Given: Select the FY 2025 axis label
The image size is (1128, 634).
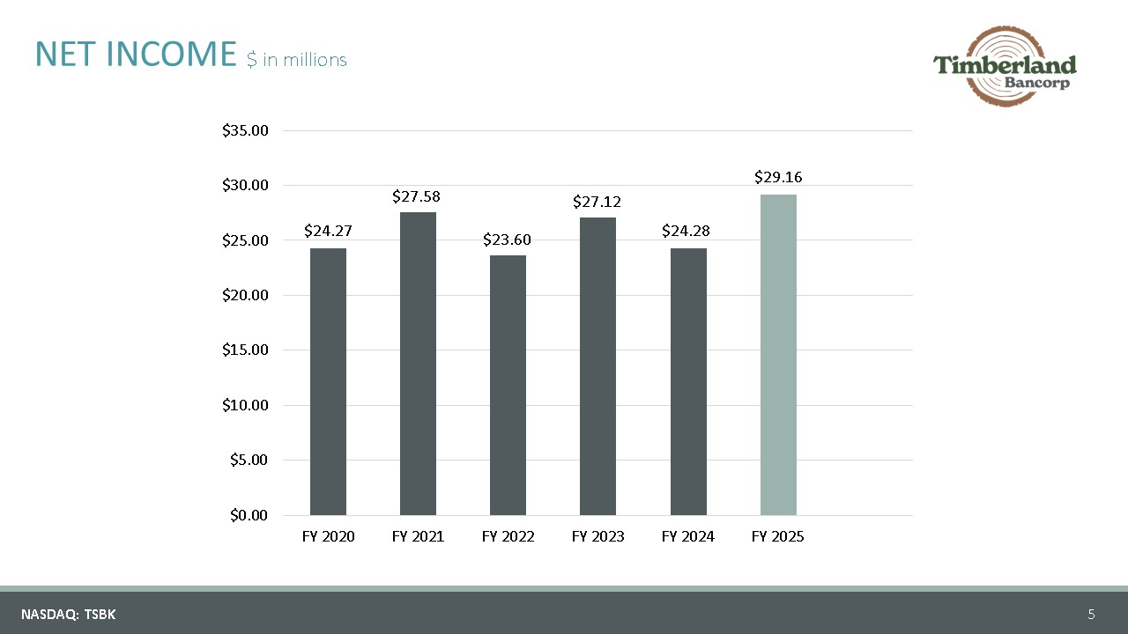Looking at the screenshot, I should click(778, 536).
